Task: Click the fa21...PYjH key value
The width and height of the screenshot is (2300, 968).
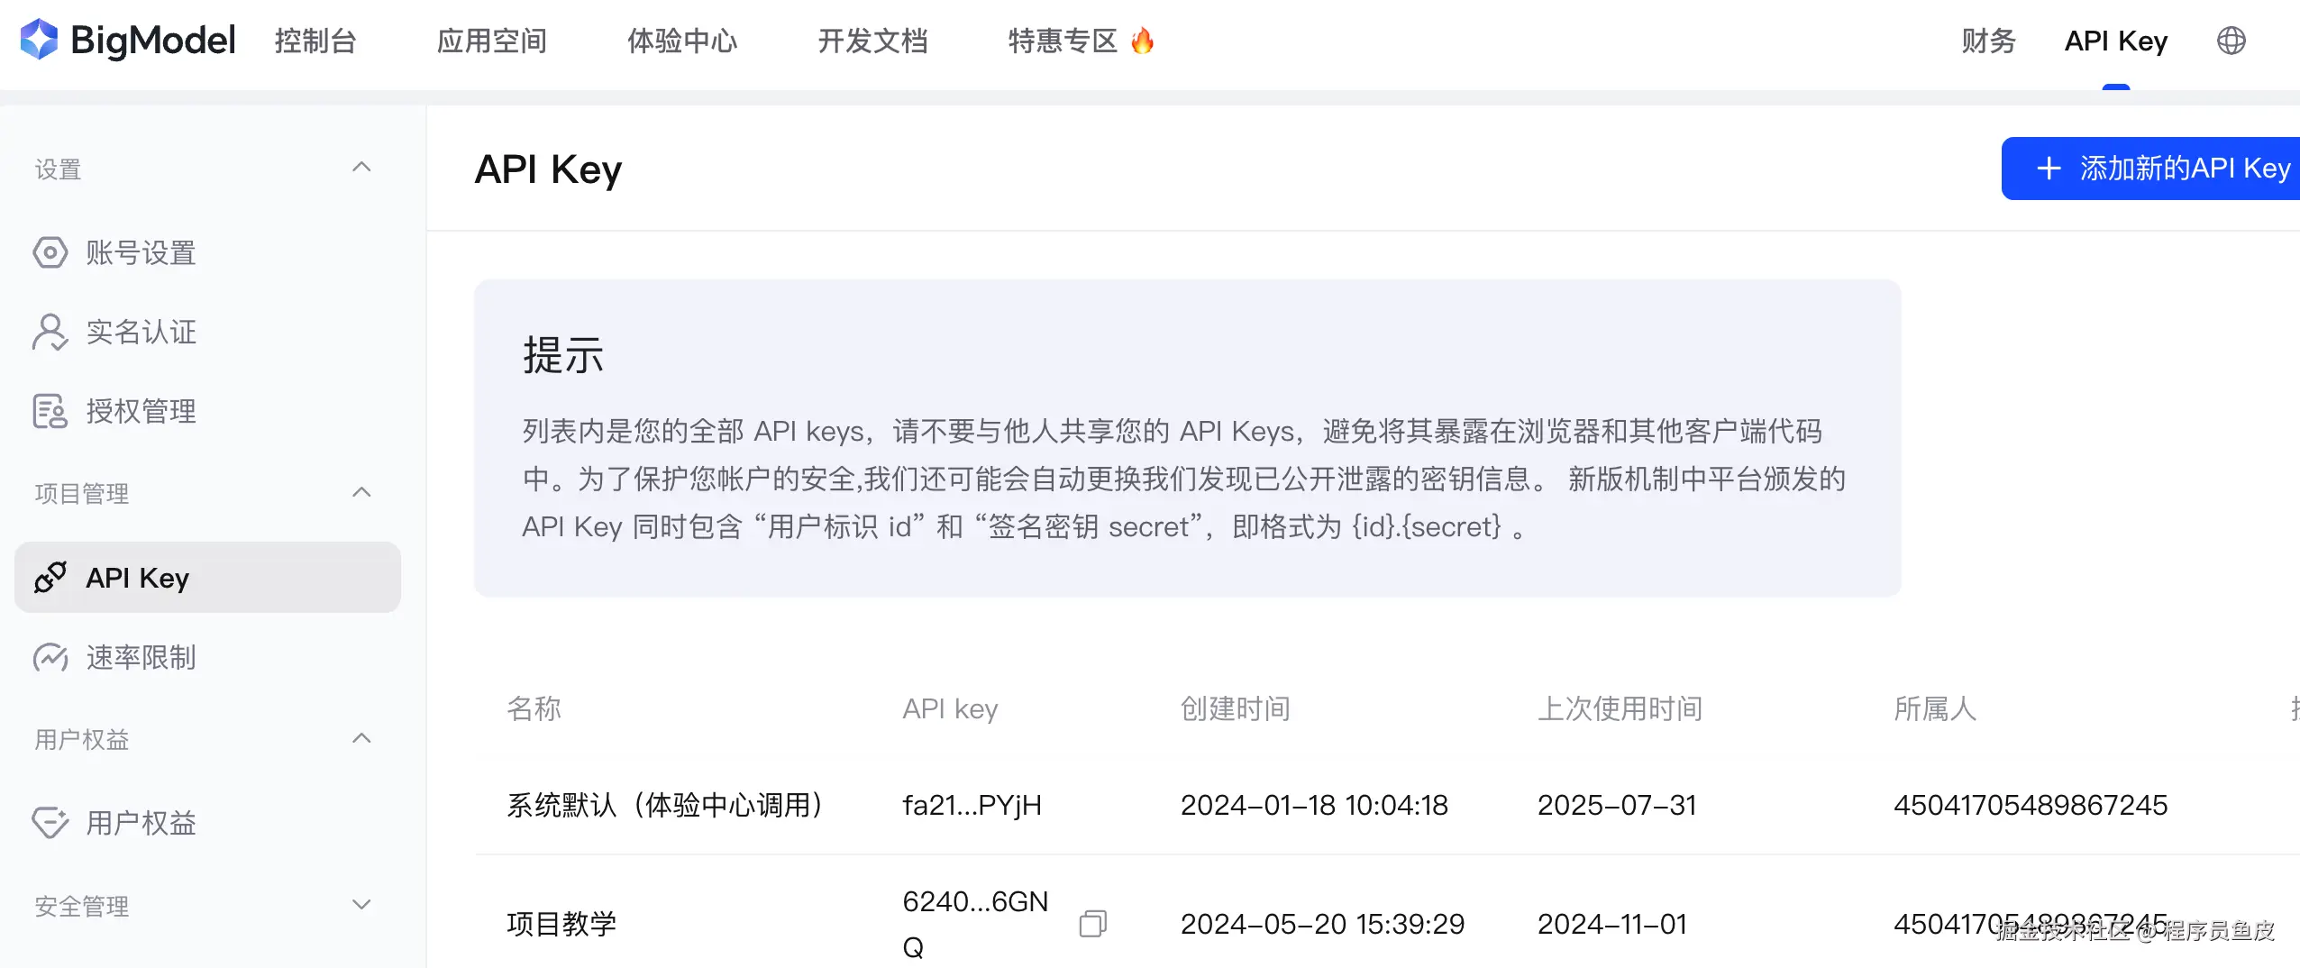Action: tap(972, 805)
